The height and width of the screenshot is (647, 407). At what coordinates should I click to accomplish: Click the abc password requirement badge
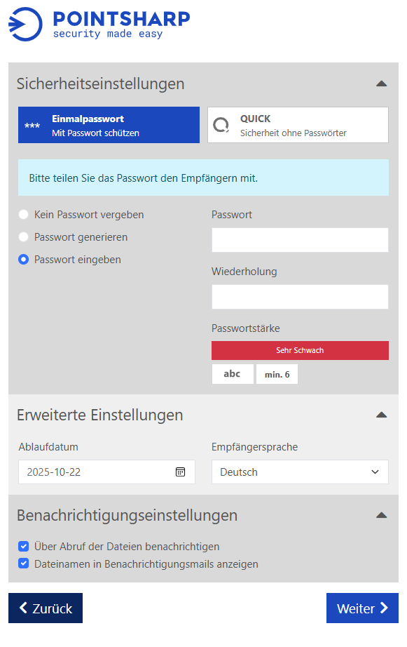coord(233,373)
